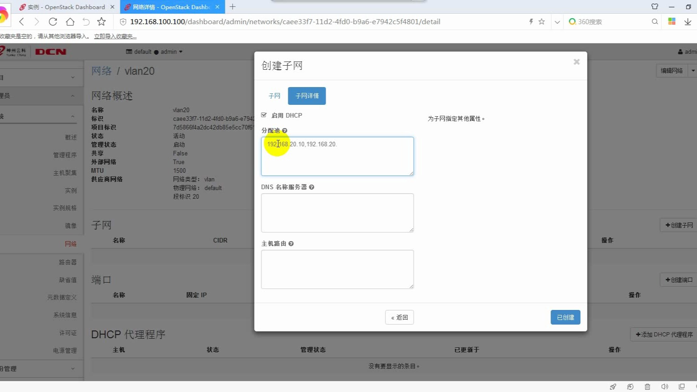Open dropdown arrow beside 编辑网络

pyautogui.click(x=693, y=71)
